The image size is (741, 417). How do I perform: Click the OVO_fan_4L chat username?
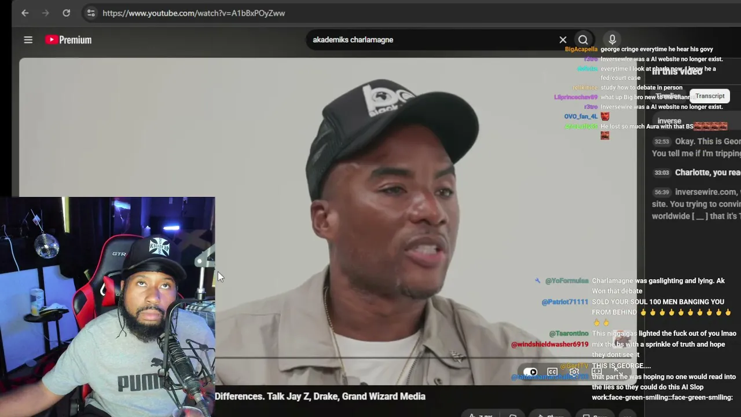click(x=581, y=116)
